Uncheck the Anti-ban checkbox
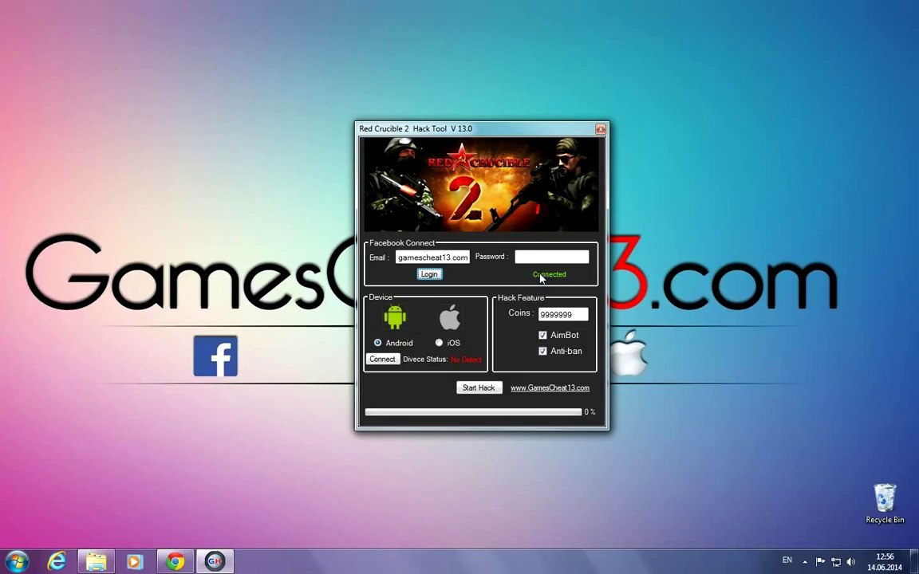This screenshot has height=574, width=919. point(542,351)
